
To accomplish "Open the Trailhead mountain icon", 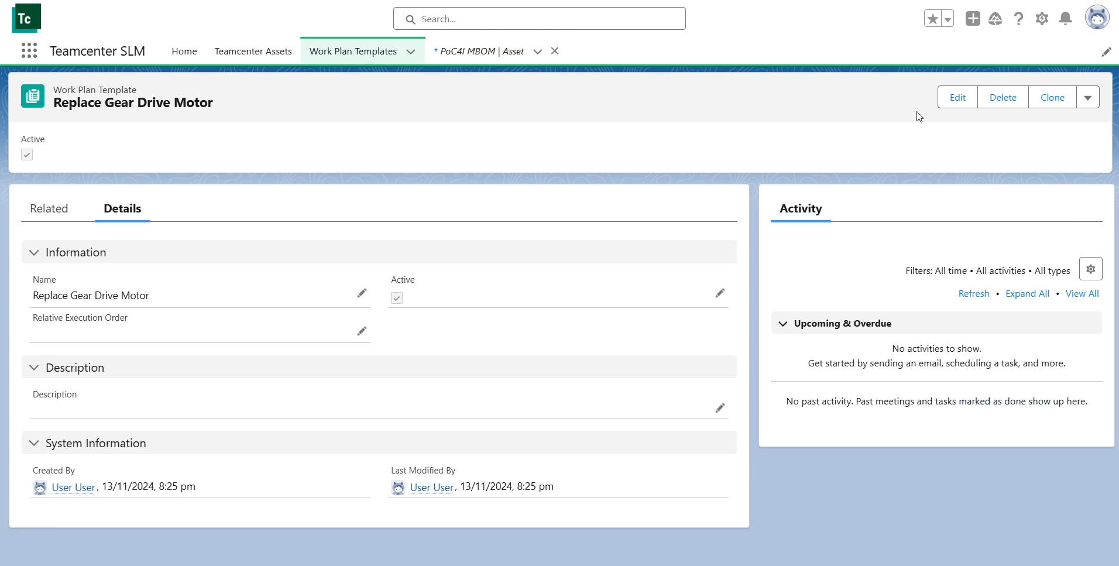I will pos(996,18).
